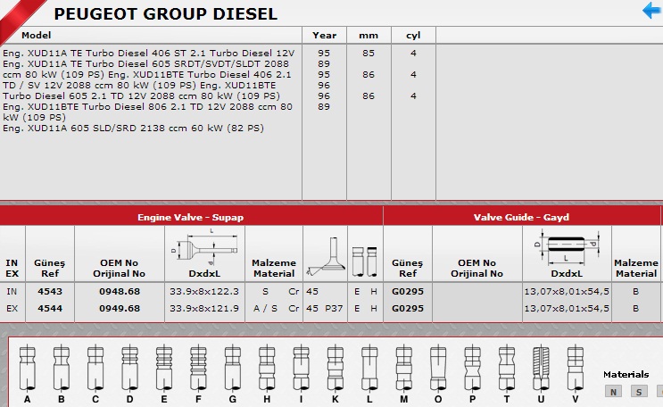Image resolution: width=663 pixels, height=407 pixels.
Task: Open the Valve Guide - Gayd section
Action: pyautogui.click(x=522, y=217)
